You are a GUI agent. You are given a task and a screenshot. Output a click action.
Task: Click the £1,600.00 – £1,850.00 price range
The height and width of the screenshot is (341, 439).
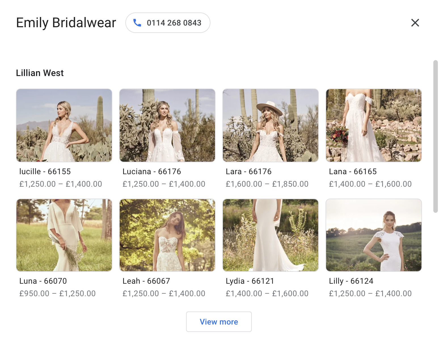point(267,184)
